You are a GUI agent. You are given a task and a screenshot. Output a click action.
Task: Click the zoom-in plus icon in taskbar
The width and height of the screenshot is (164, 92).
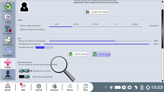(130, 87)
